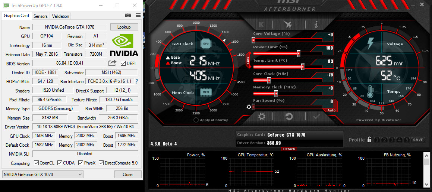Open the Afterburner info (i) icon
Screen dimensions: 432x192
click(316, 25)
